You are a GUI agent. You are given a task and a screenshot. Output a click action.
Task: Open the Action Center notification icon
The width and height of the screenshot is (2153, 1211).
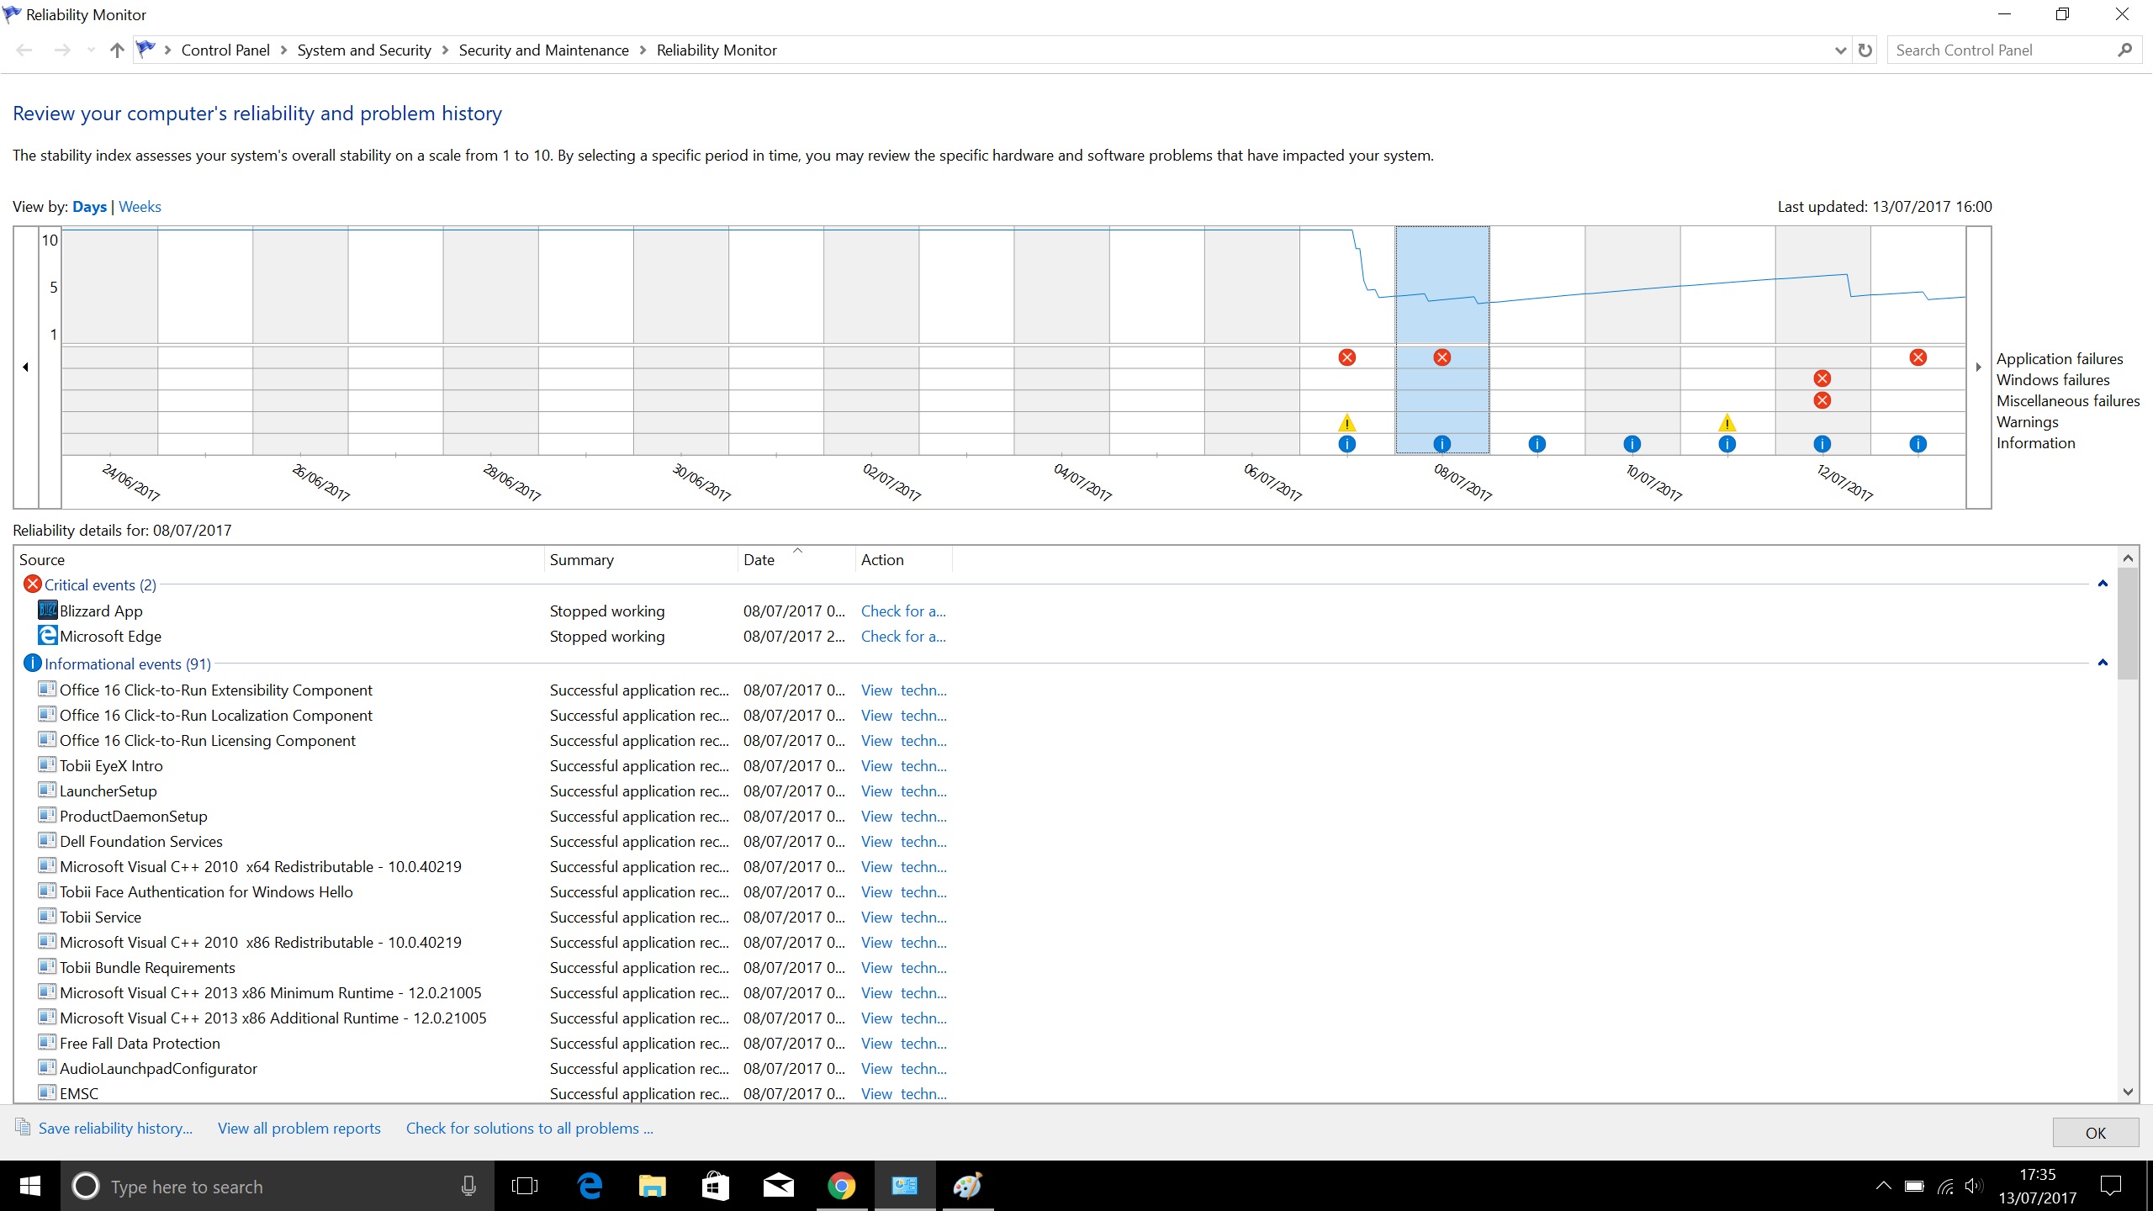[x=2111, y=1186]
